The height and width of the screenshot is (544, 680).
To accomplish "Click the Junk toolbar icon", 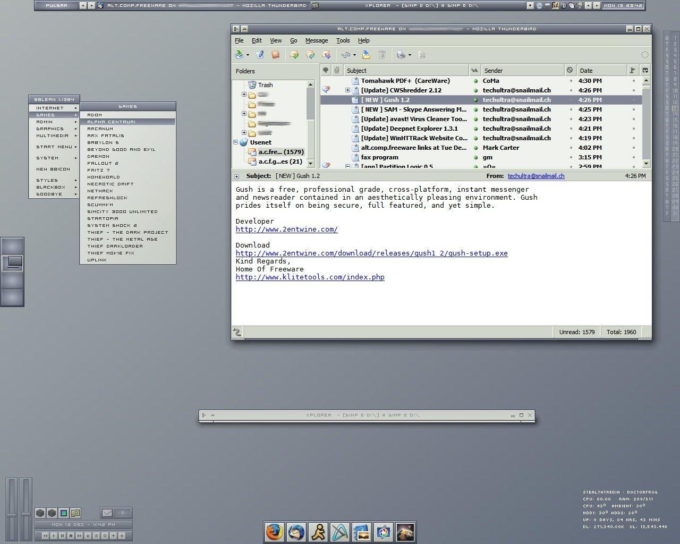I will (382, 55).
